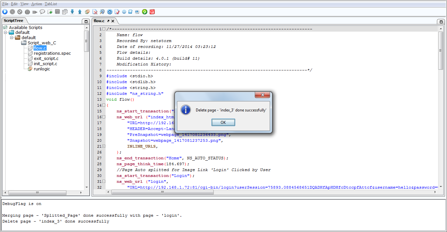This screenshot has height=232, width=447.
Task: Open the Action menu
Action: point(37,4)
